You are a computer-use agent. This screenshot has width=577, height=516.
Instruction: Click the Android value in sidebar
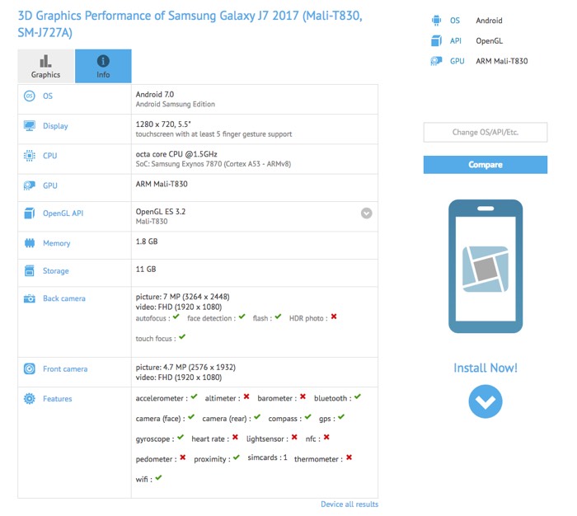(489, 21)
